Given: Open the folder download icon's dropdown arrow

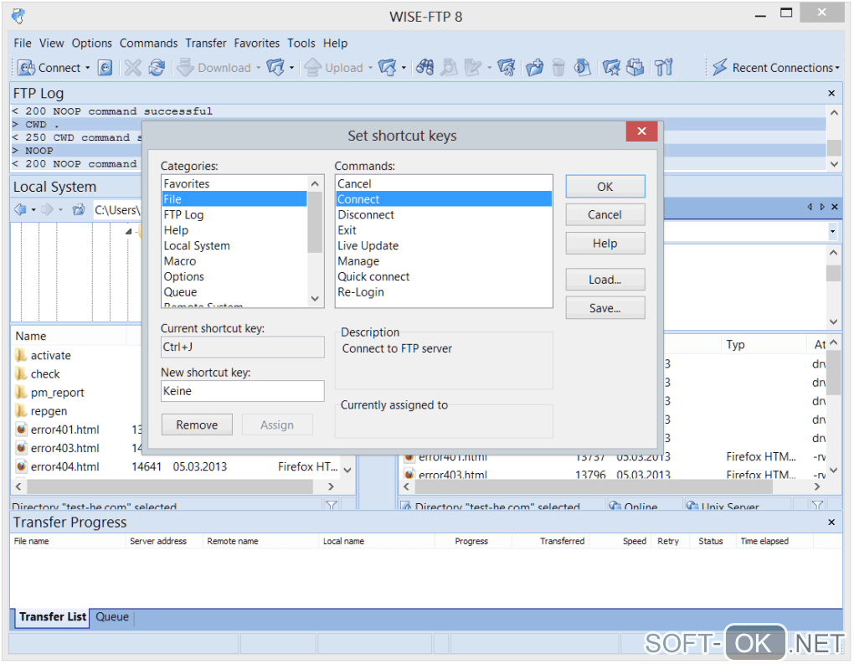Looking at the screenshot, I should (292, 68).
